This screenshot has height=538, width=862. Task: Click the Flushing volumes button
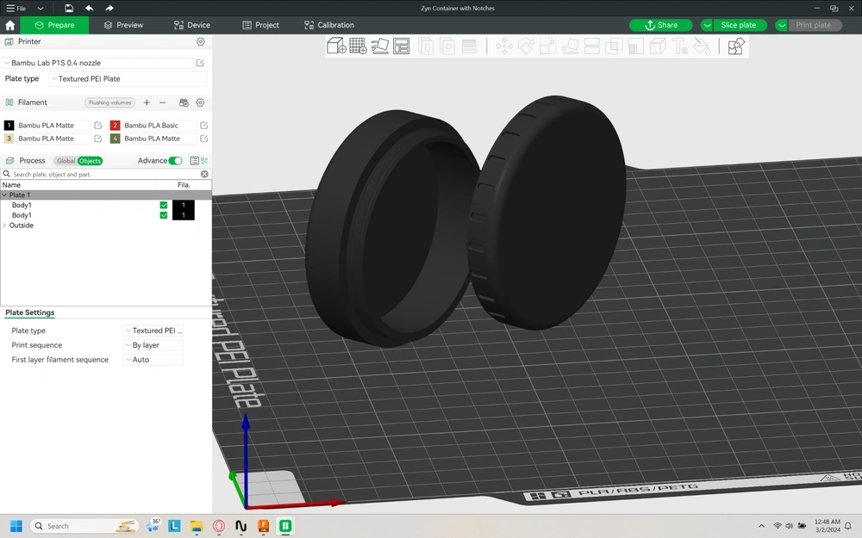pos(110,102)
